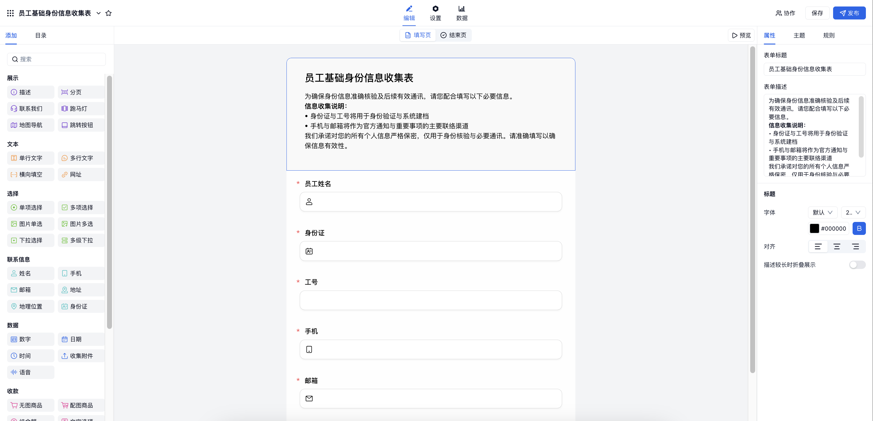Add a 单项选择 single choice field

[x=31, y=207]
